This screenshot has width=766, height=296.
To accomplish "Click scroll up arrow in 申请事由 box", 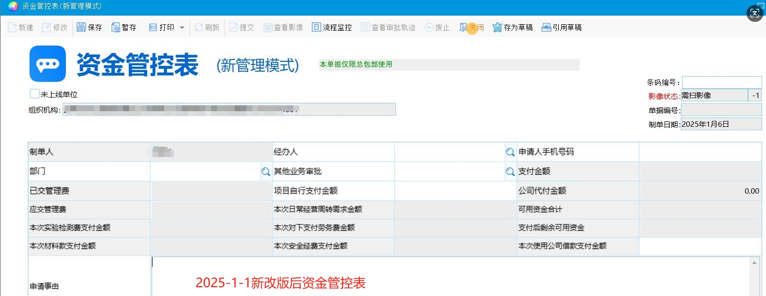I will point(756,262).
